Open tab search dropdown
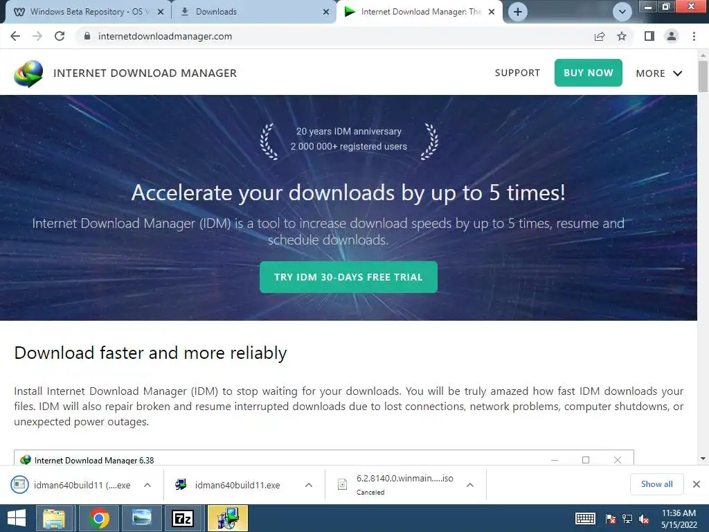Viewport: 709px width, 532px height. (622, 12)
